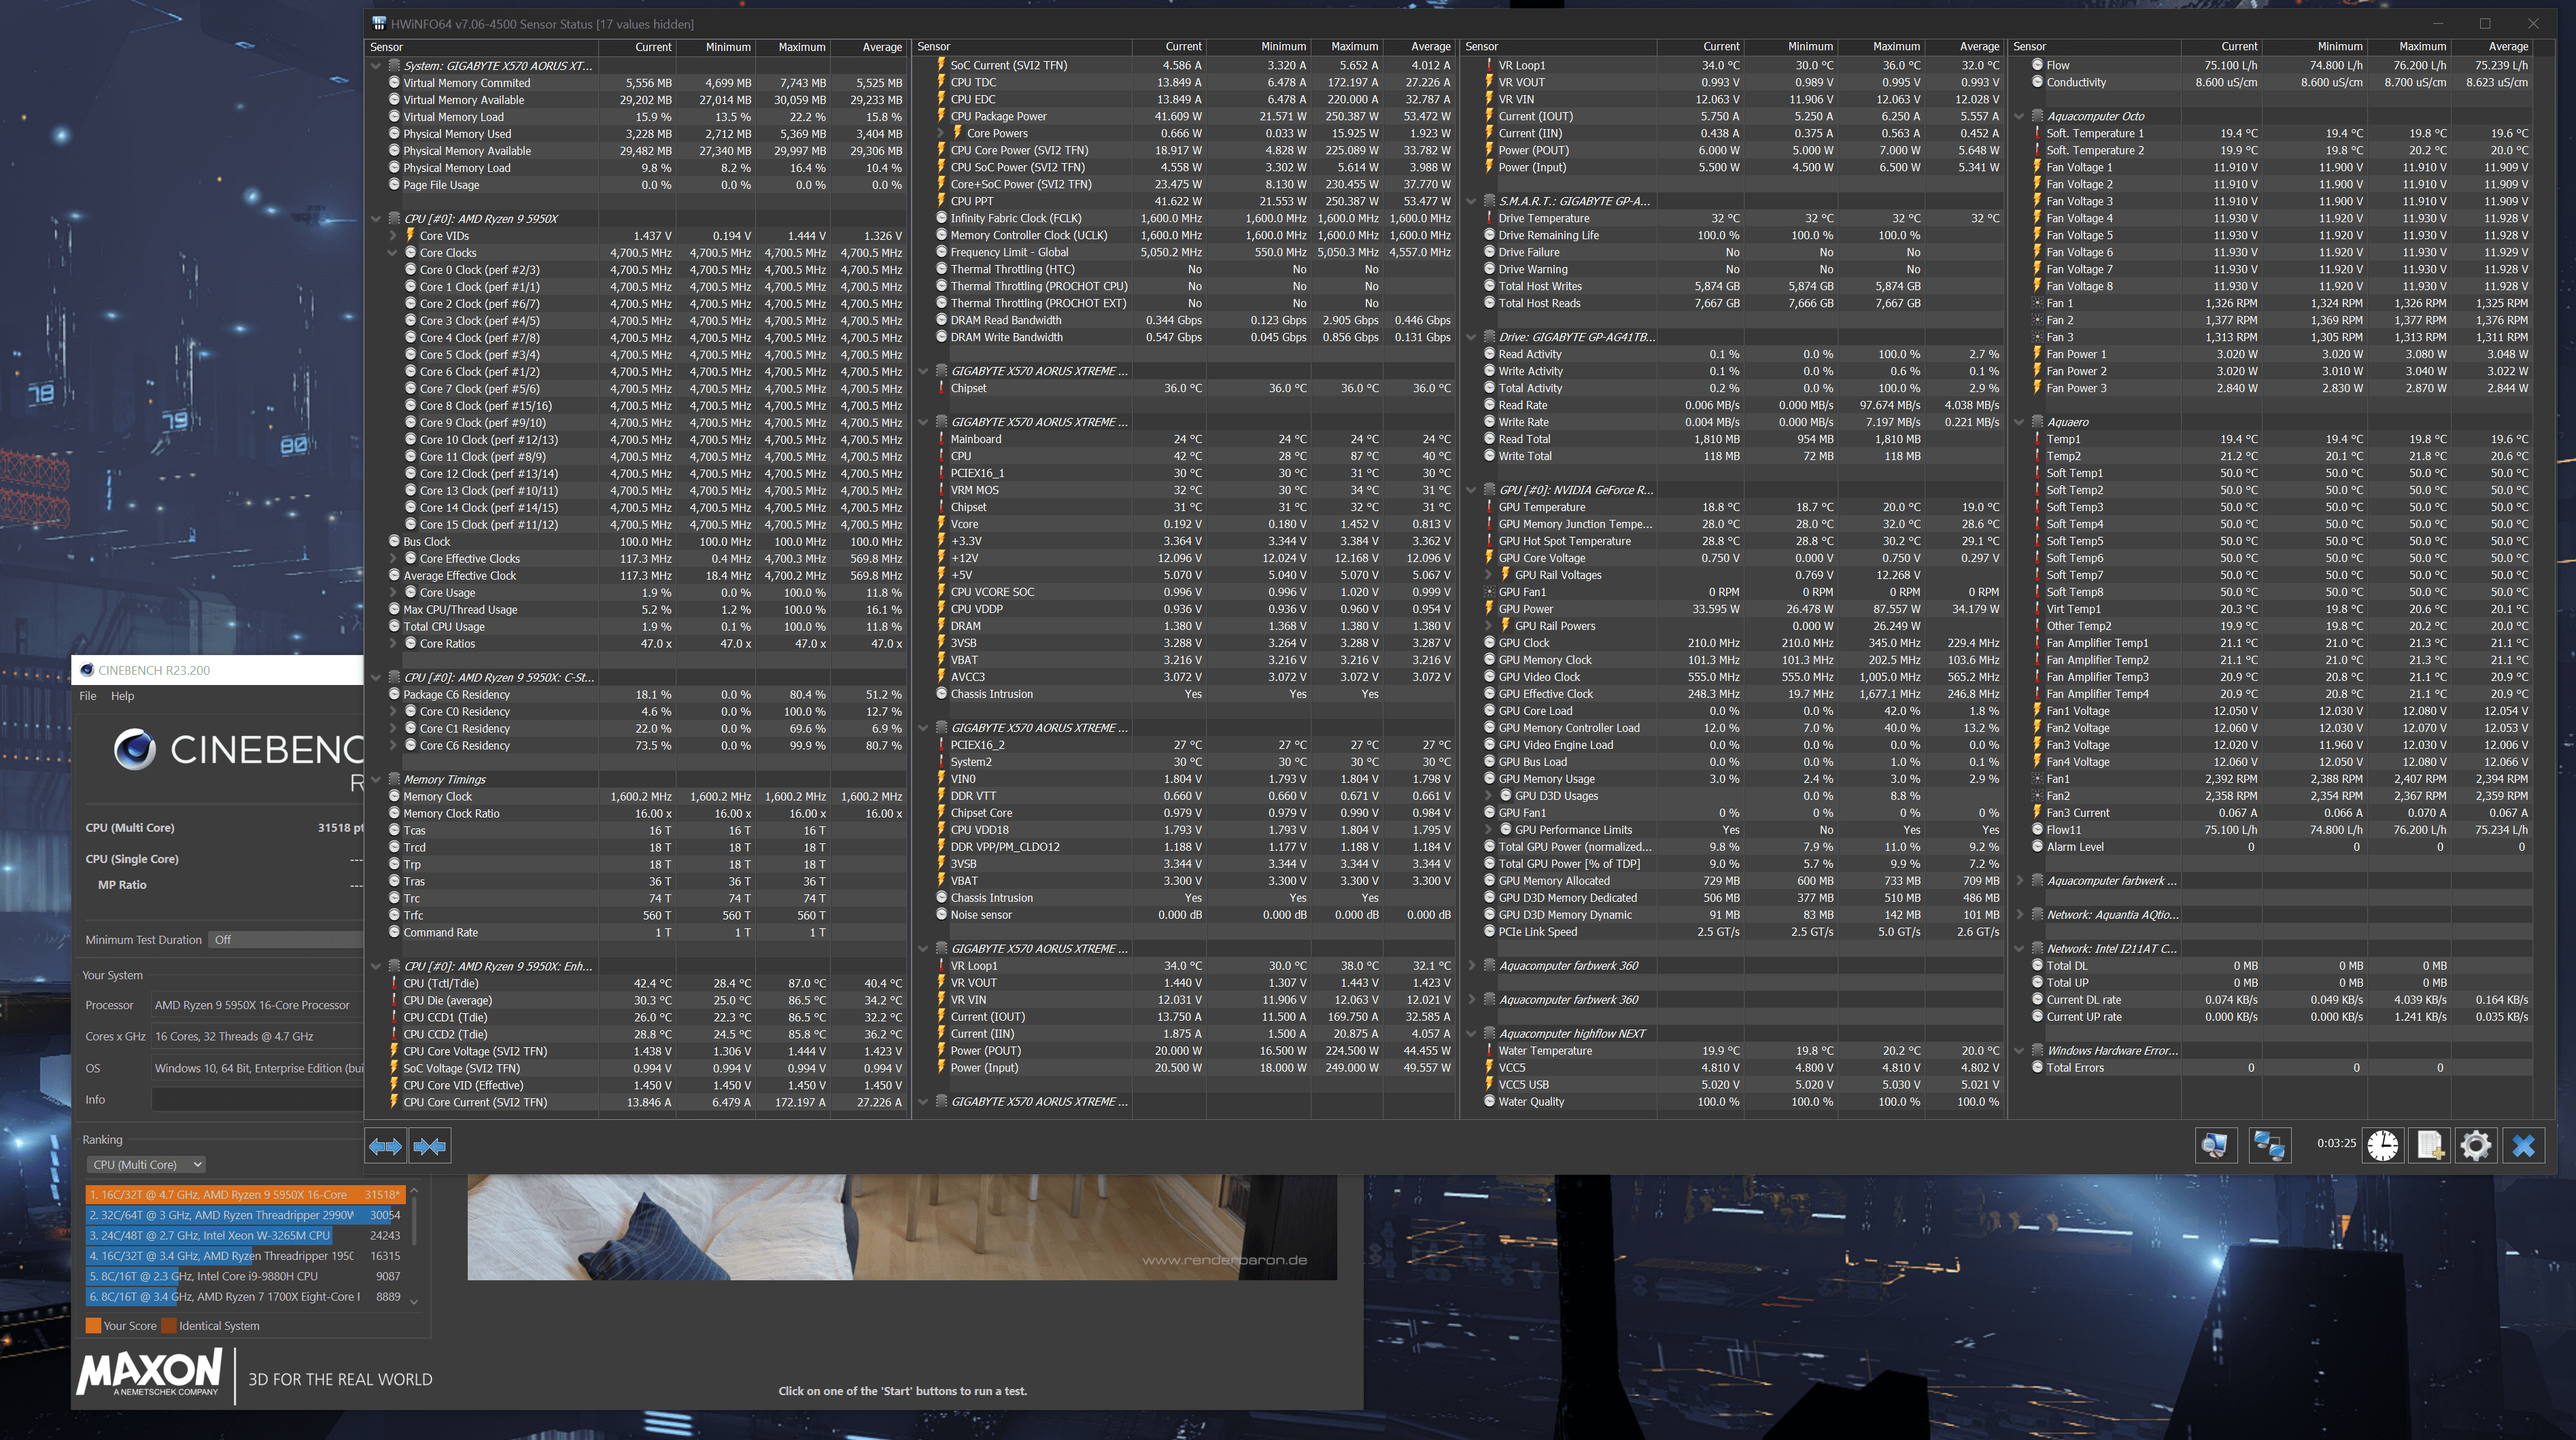Click lightning icon beside Vcore row

click(x=941, y=524)
